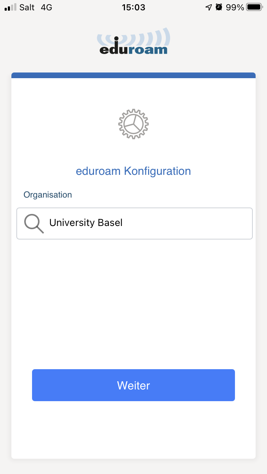Tap the 99% battery percentage text
The image size is (267, 474).
(235, 7)
